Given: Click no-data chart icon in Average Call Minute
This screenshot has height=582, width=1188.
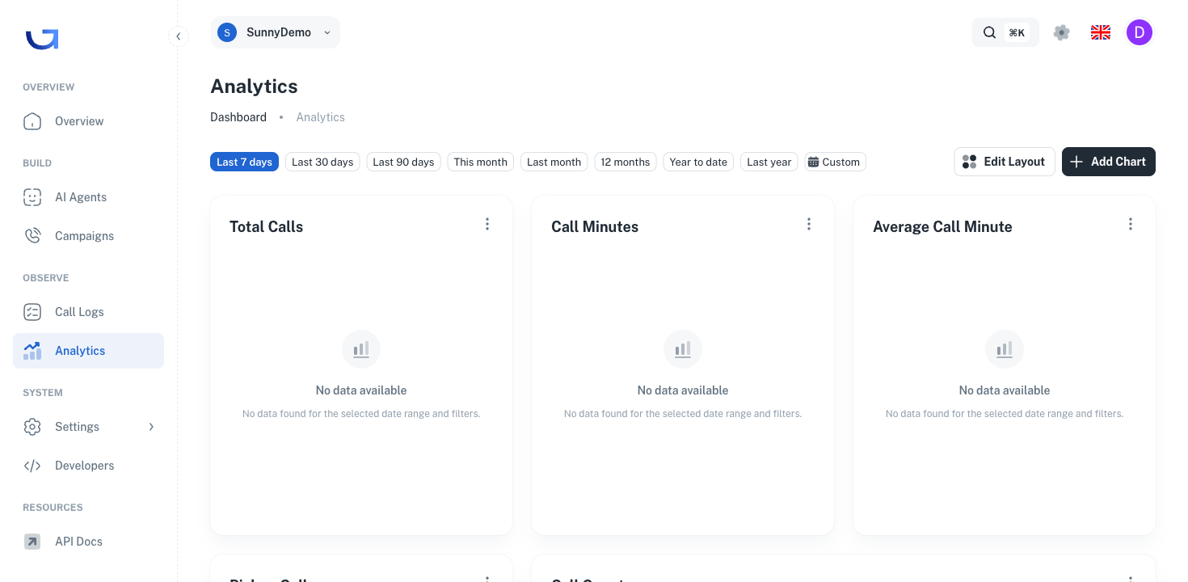Looking at the screenshot, I should coord(1005,349).
